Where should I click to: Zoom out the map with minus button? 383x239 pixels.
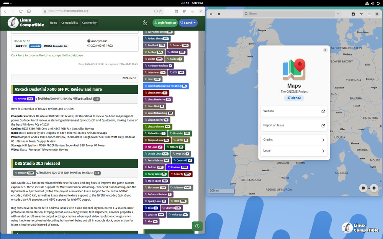pos(363,188)
